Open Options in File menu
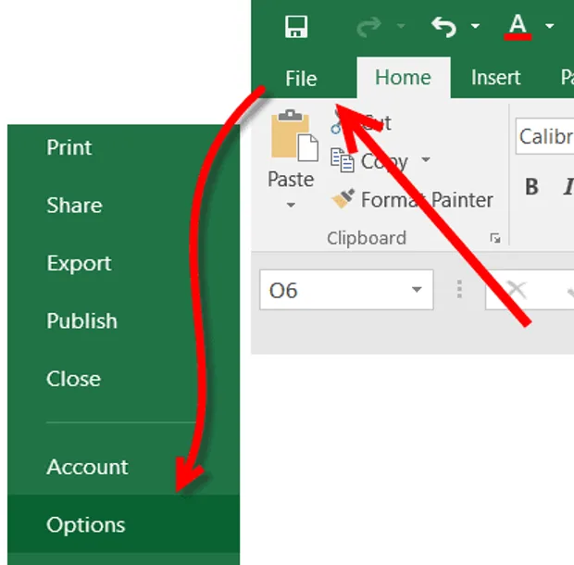Screen dimensions: 574x565 click(x=123, y=523)
